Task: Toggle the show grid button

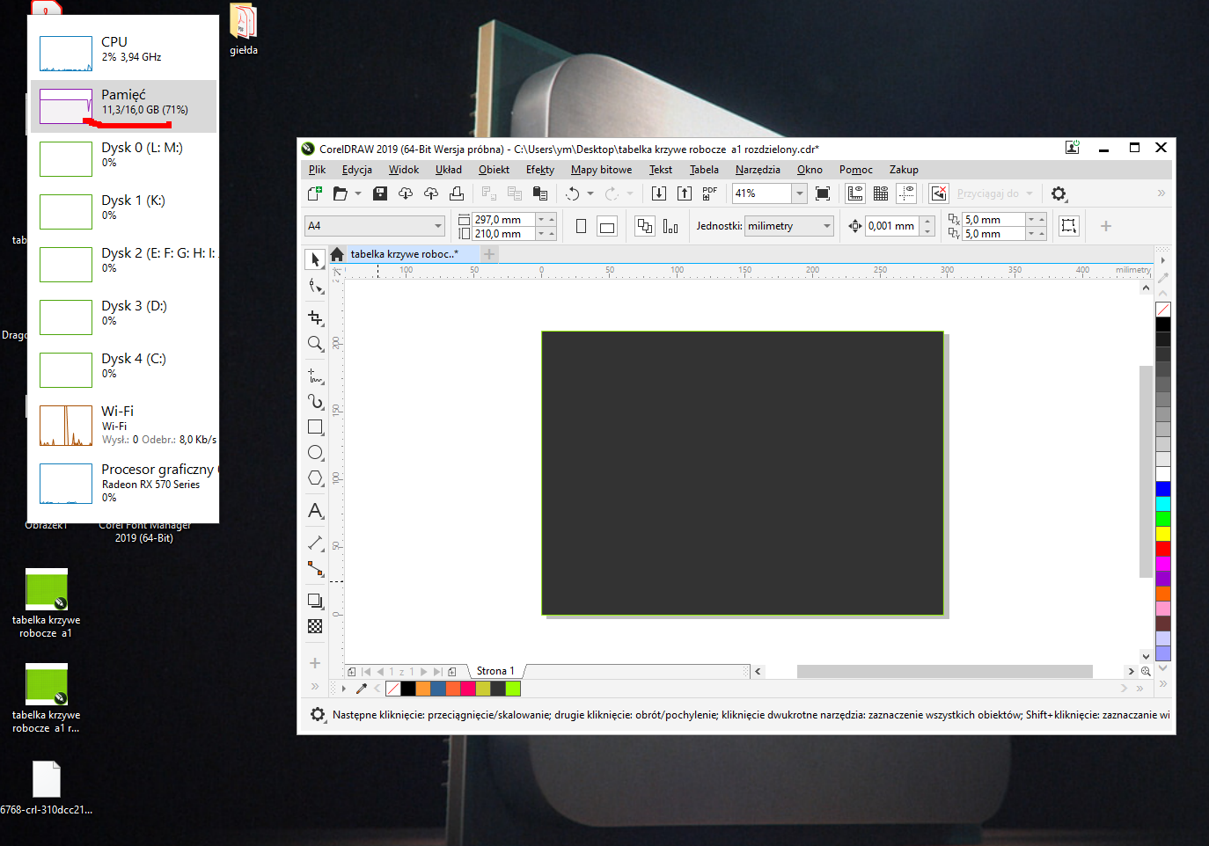Action: click(881, 193)
